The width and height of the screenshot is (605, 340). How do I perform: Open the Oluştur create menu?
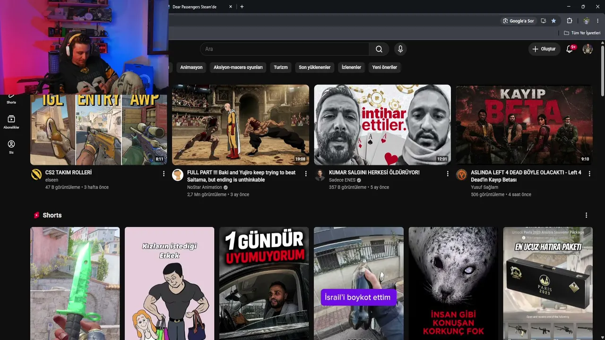(544, 49)
